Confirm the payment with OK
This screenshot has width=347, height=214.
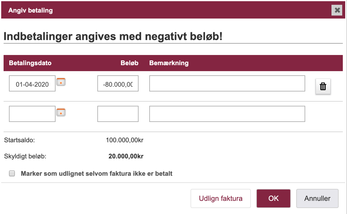273,198
